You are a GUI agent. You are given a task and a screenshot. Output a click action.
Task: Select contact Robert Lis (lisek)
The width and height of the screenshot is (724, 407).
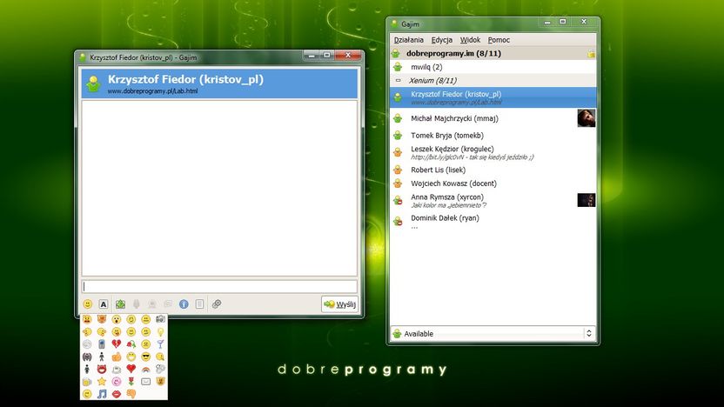pos(493,170)
